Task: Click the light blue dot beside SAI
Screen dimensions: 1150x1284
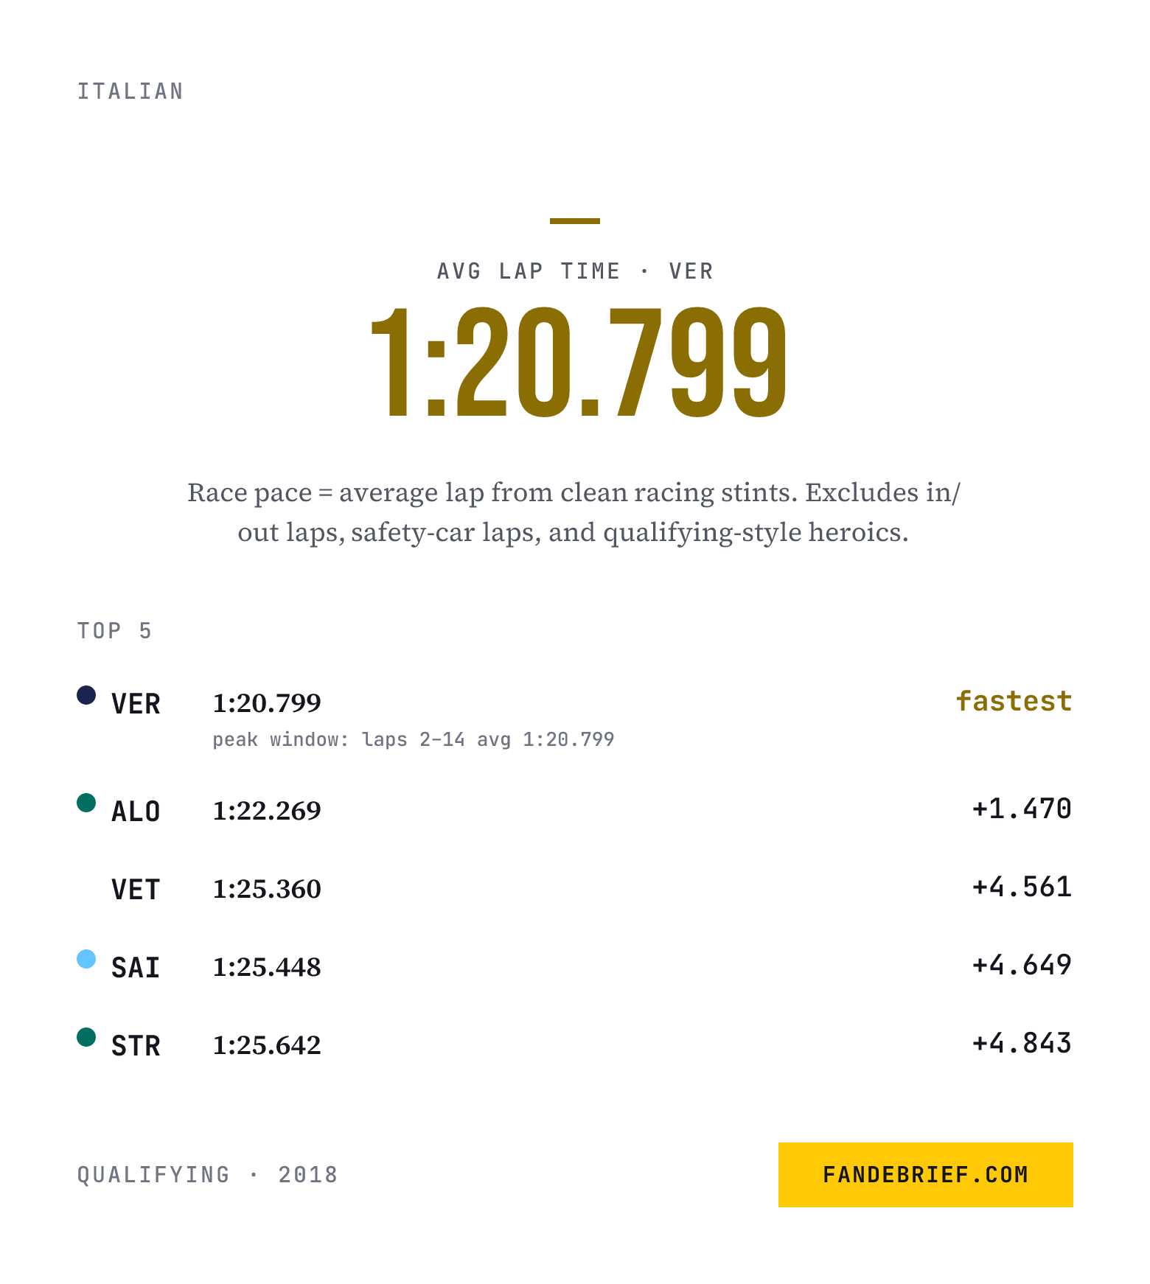Action: tap(86, 959)
